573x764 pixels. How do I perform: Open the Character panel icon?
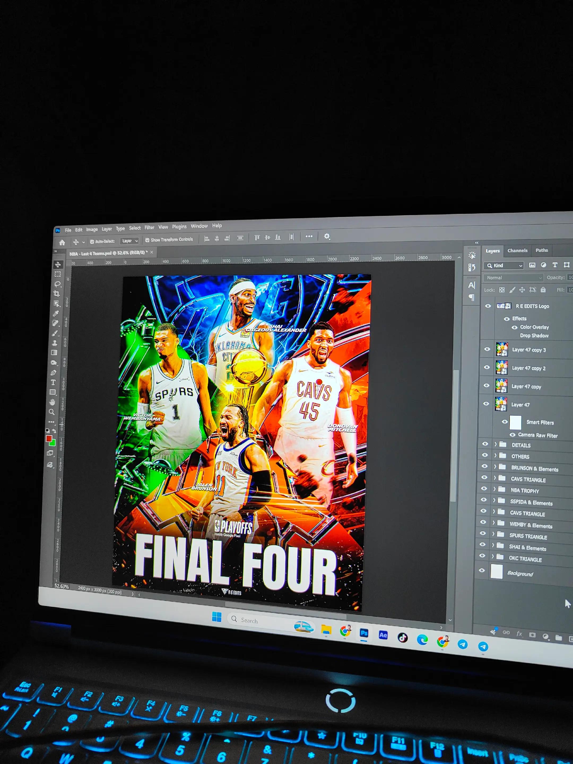point(472,285)
